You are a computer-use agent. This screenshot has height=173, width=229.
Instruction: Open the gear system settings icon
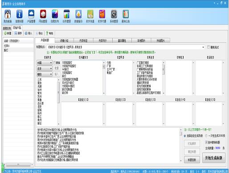[114, 14]
